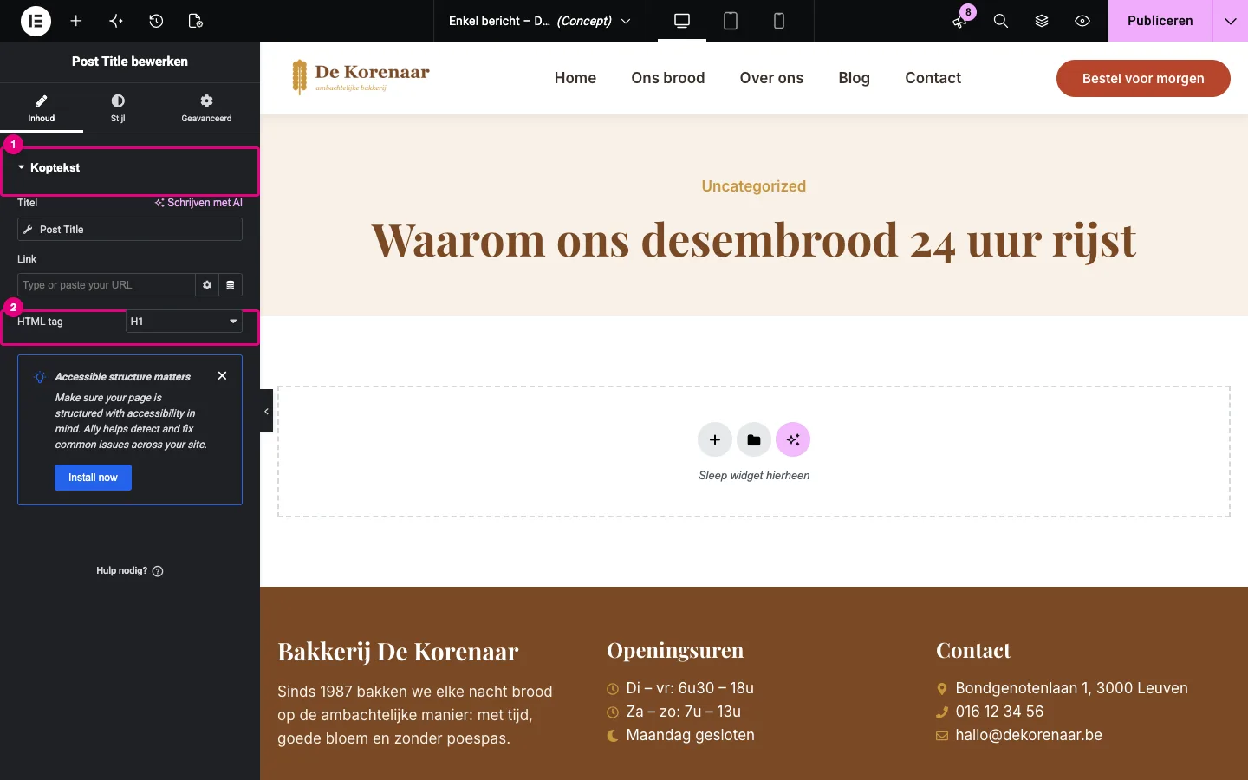Open the Structure layers panel
This screenshot has width=1248, height=780.
click(x=1042, y=21)
